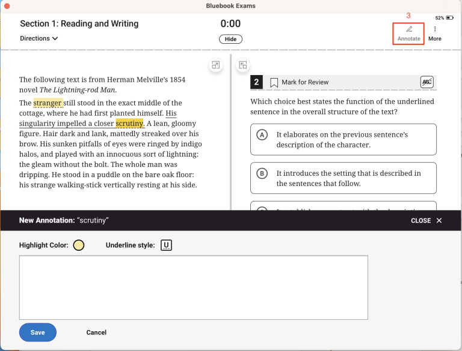Click the highlighted word "scrutiny" in passage
462x351 pixels.
point(129,124)
